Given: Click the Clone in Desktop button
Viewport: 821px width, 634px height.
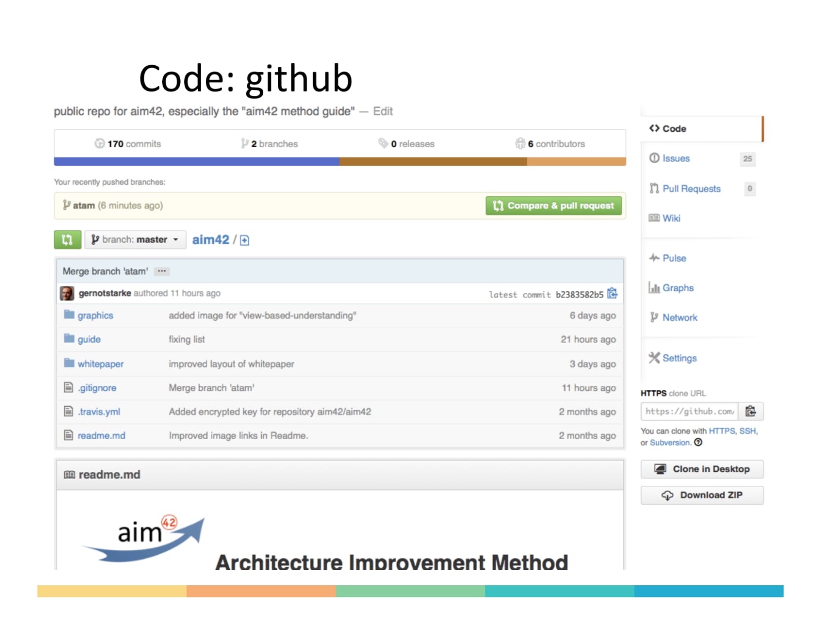Looking at the screenshot, I should point(702,469).
